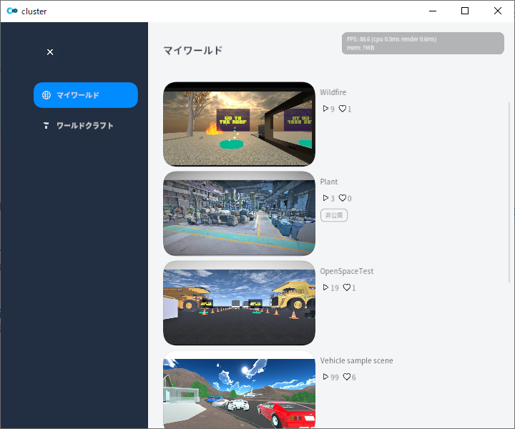Open the Plant world title

click(x=329, y=182)
